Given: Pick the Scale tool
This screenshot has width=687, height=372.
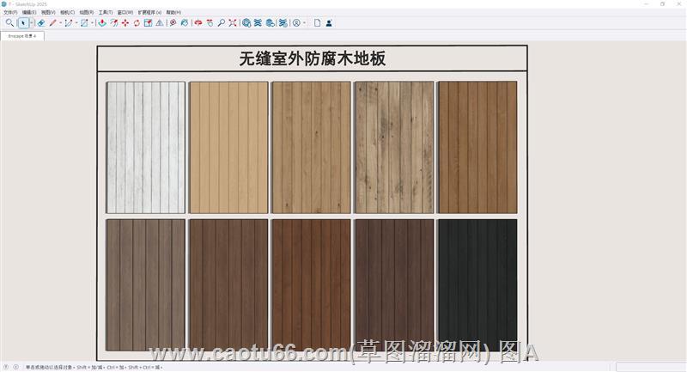Looking at the screenshot, I should (148, 23).
